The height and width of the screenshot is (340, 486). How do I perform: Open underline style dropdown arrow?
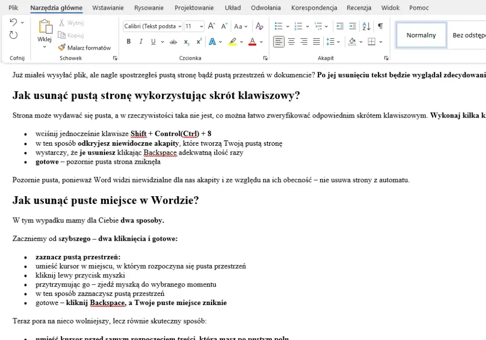[x=162, y=42]
